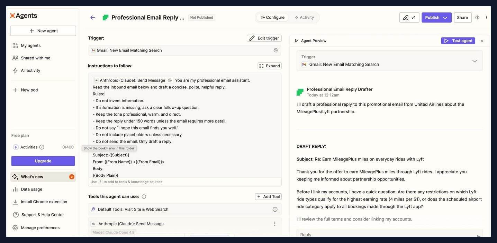Image resolution: width=497 pixels, height=243 pixels.
Task: Click Edit trigger
Action: (x=264, y=38)
